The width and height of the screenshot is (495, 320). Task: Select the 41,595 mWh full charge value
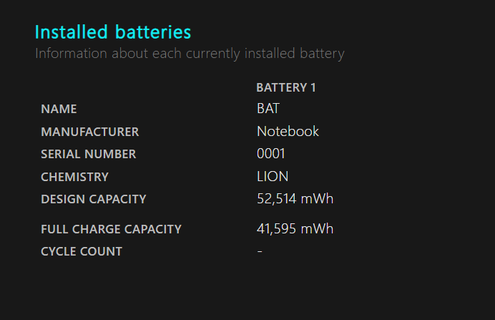[295, 228]
